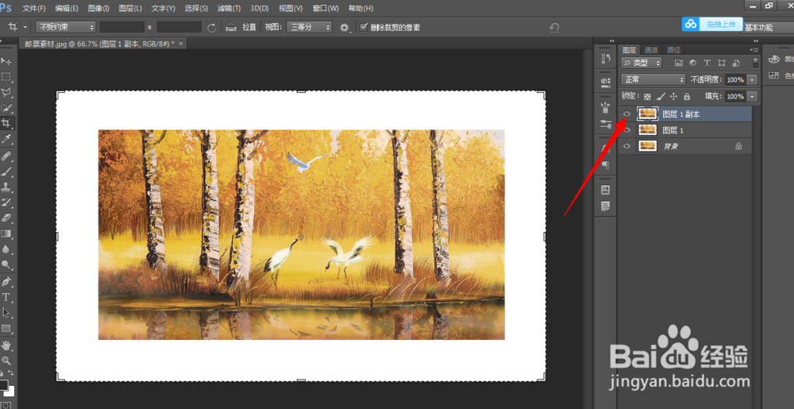Click the Straighten (拉直) level icon
This screenshot has width=794, height=409.
[231, 27]
